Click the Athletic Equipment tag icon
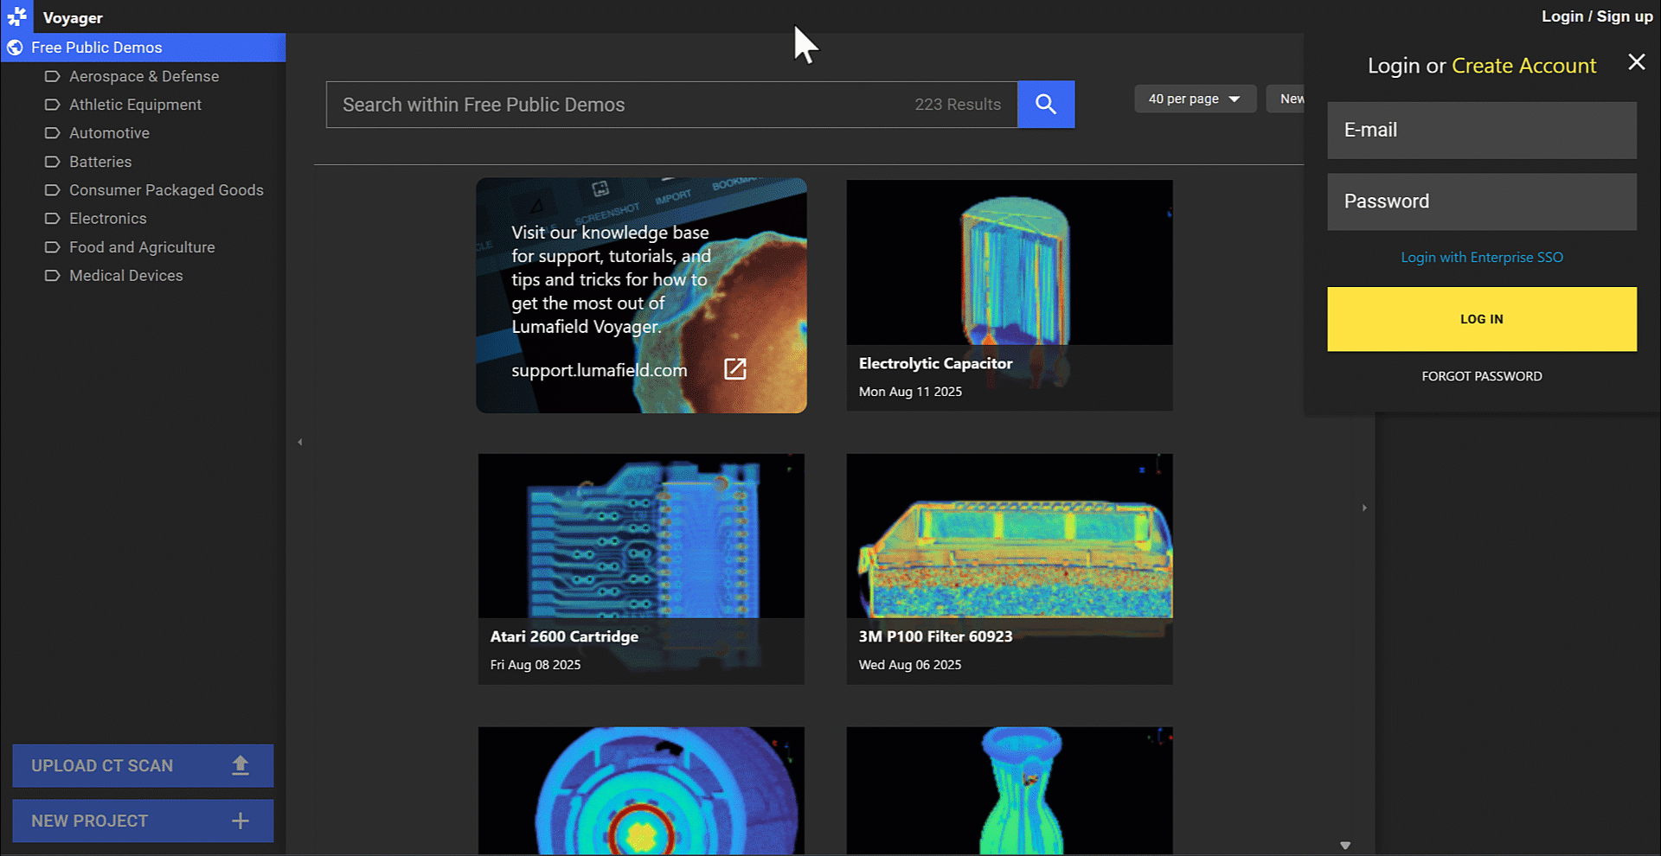Viewport: 1661px width, 856px height. 52,105
